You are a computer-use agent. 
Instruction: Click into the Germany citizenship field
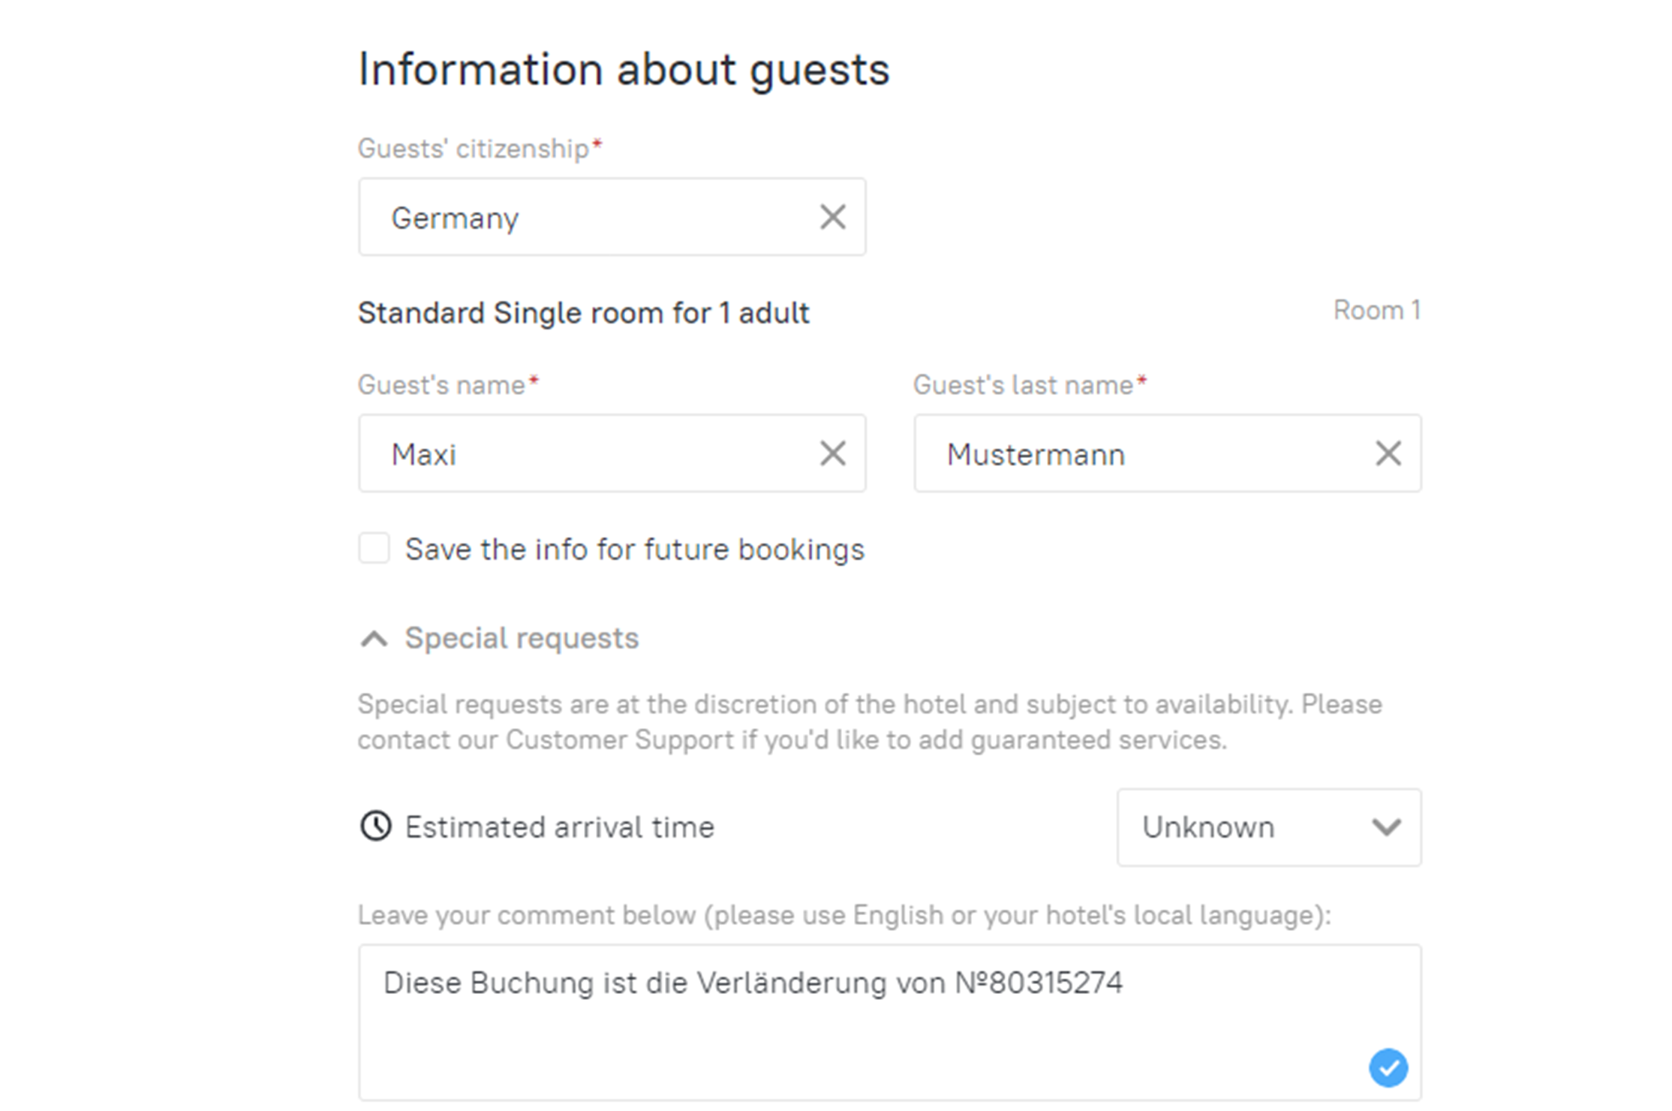pos(585,218)
